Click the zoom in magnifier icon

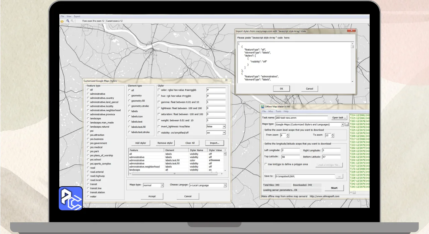click(72, 21)
